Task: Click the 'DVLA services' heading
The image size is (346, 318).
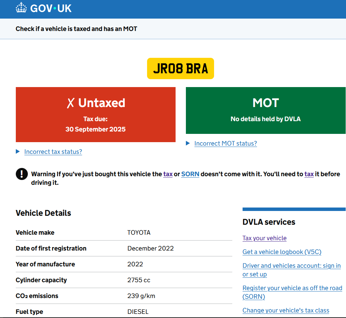Action: [x=269, y=222]
